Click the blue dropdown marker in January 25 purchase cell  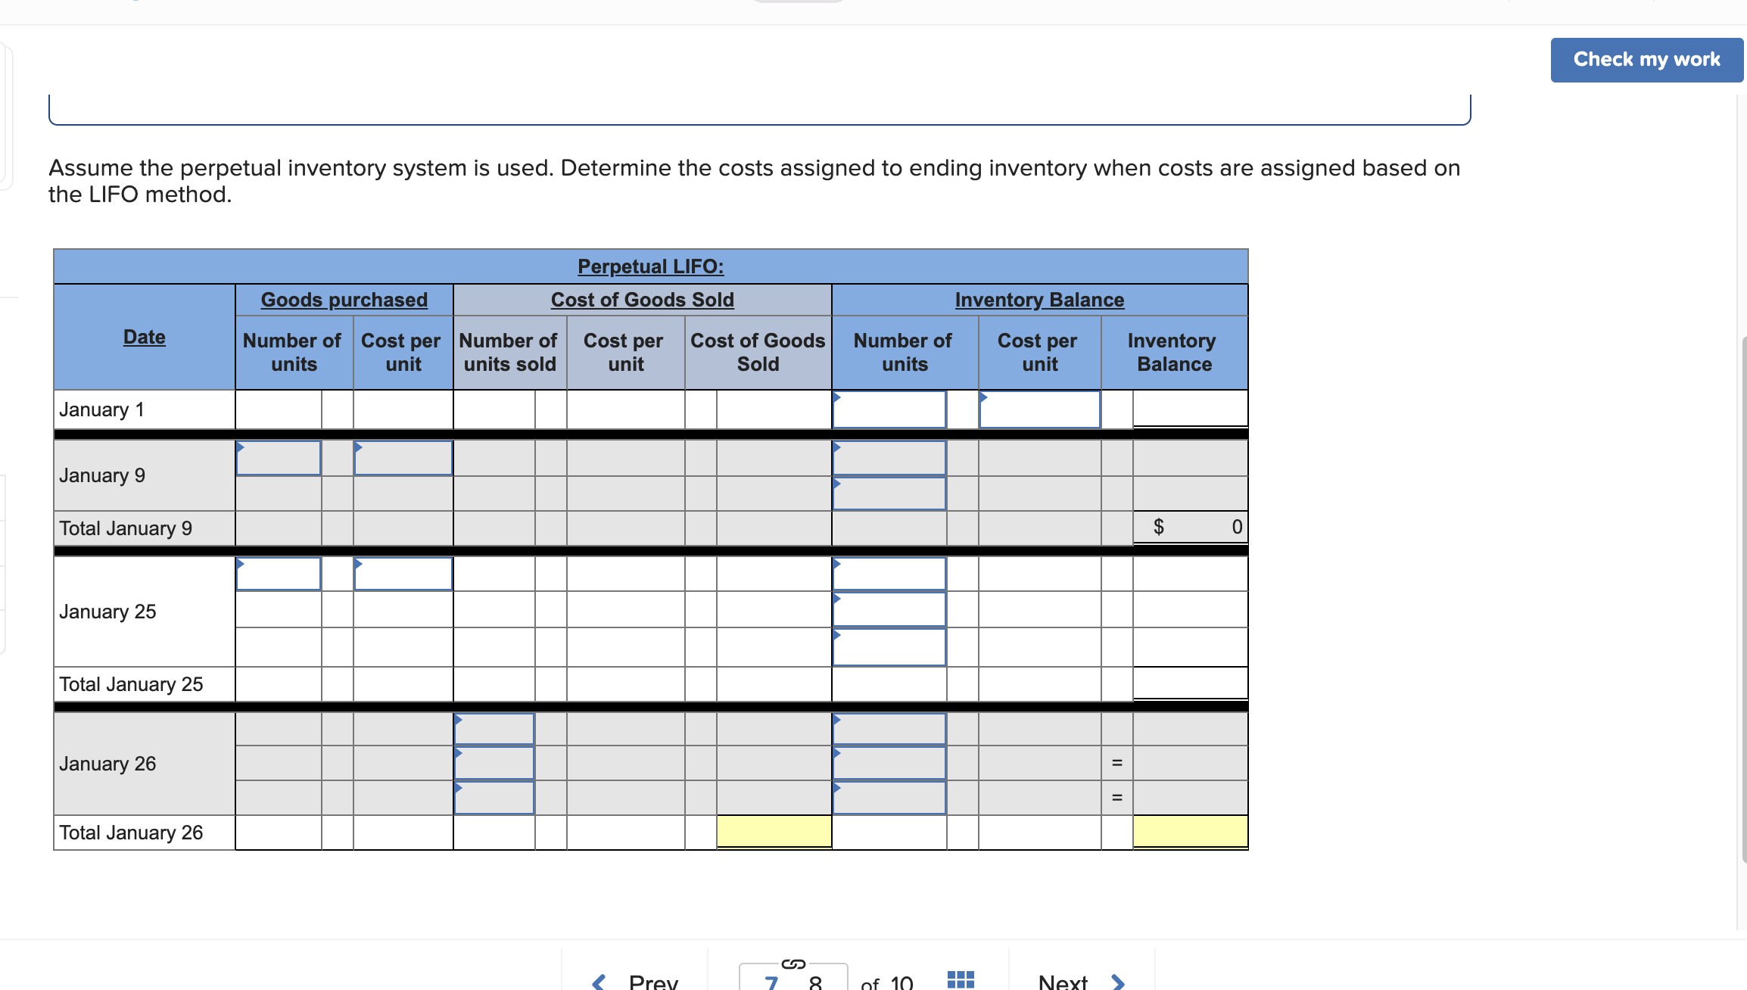(x=240, y=563)
